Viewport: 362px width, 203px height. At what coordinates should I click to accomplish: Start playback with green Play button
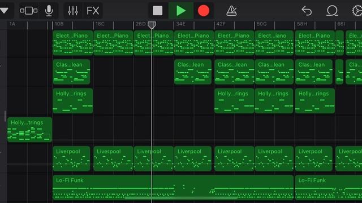point(181,11)
